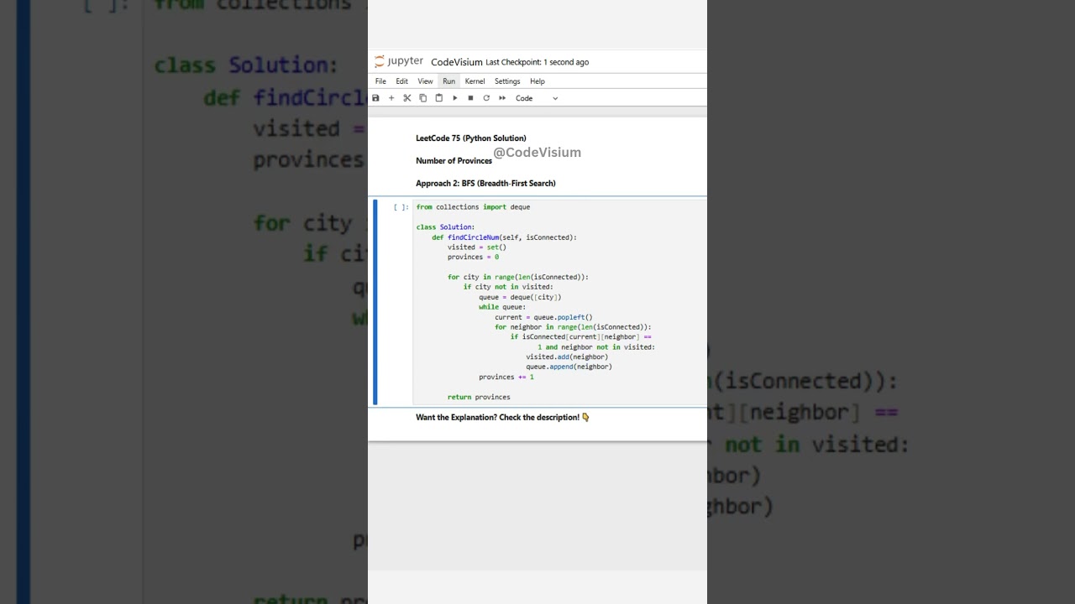Click the 'if city not in visited:' line
The width and height of the screenshot is (1075, 604).
[508, 287]
